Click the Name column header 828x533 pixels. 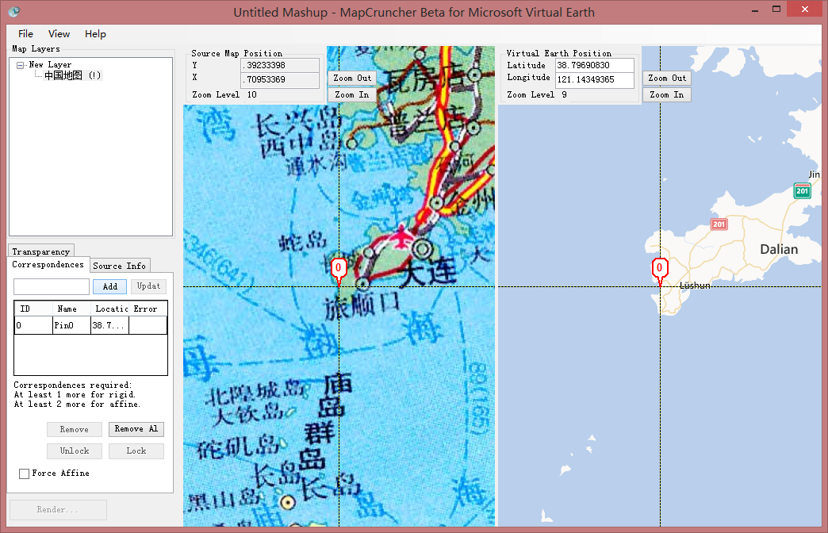point(71,309)
